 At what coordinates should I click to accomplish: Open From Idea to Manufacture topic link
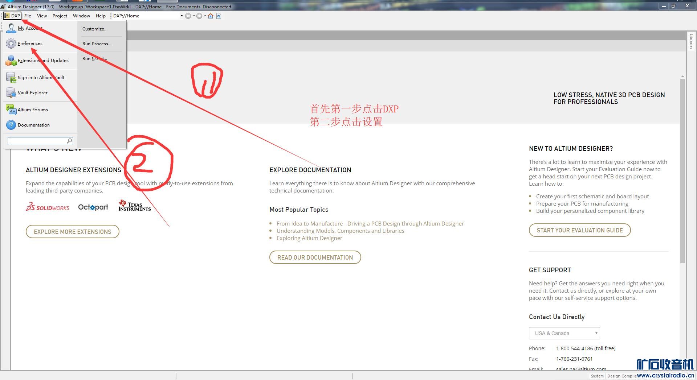point(370,224)
